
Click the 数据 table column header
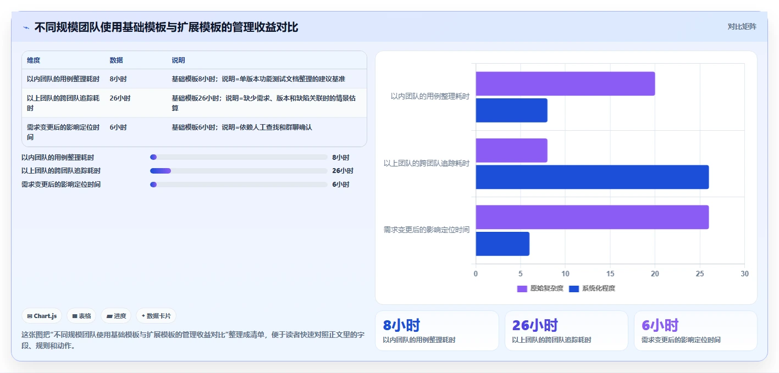pyautogui.click(x=117, y=60)
